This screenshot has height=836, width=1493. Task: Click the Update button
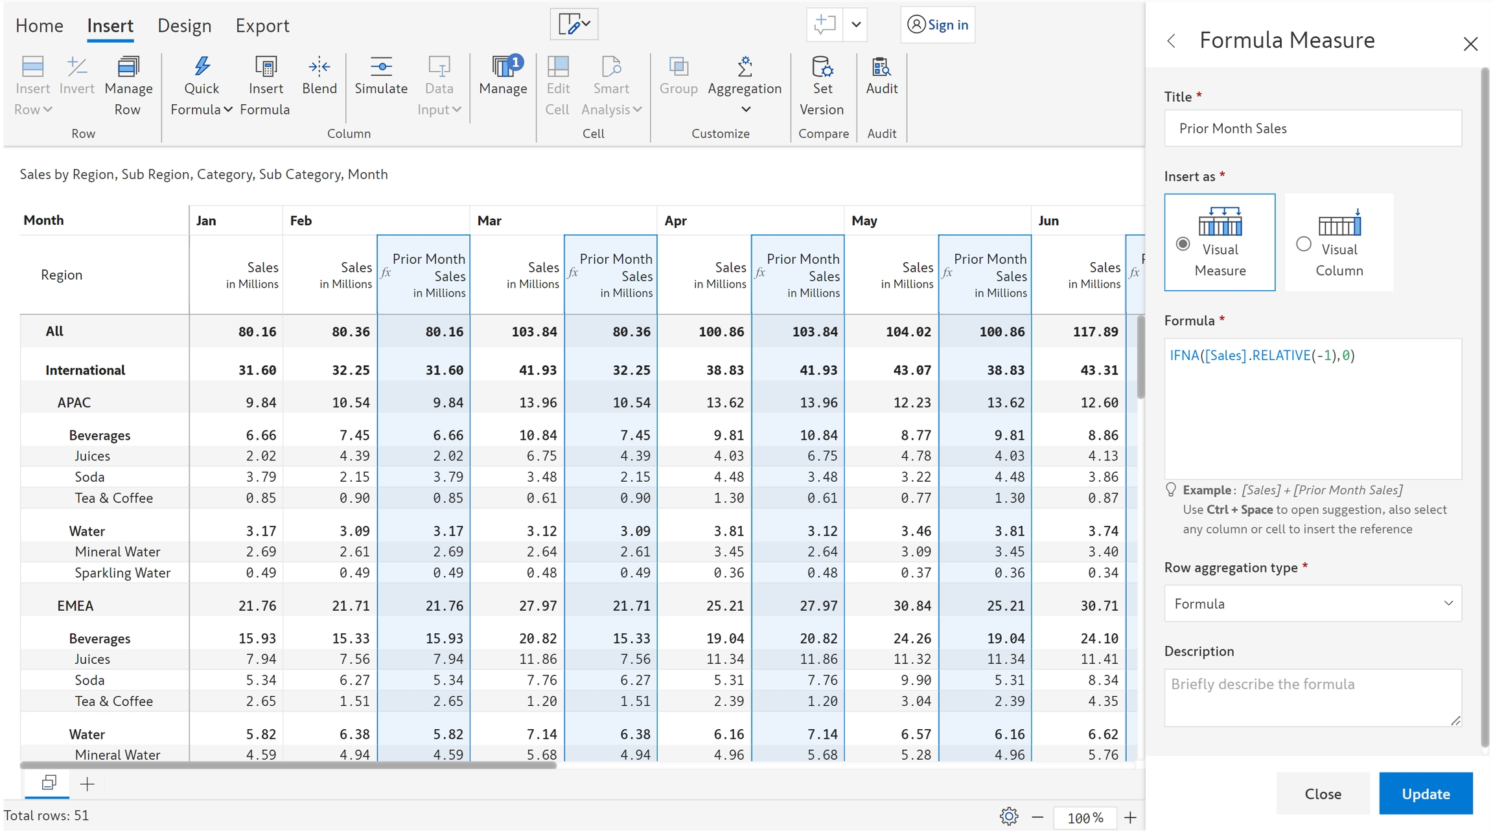point(1425,793)
